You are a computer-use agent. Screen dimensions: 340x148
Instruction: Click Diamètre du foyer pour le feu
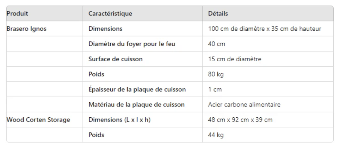(132, 44)
